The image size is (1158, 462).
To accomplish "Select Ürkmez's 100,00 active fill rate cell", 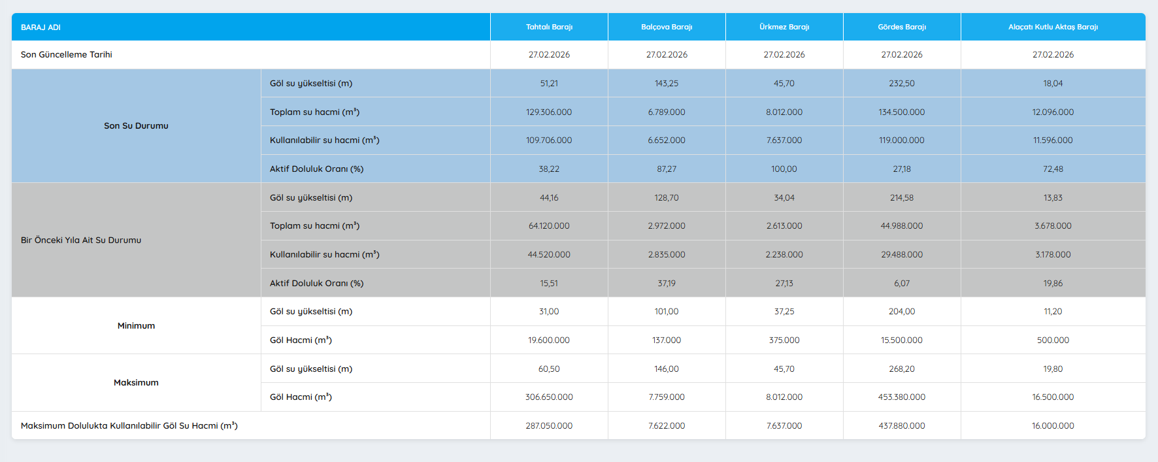I will pyautogui.click(x=784, y=169).
